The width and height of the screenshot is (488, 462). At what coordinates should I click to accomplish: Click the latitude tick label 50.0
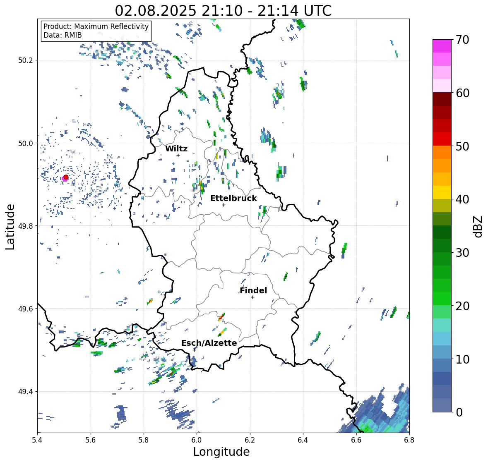click(26, 144)
